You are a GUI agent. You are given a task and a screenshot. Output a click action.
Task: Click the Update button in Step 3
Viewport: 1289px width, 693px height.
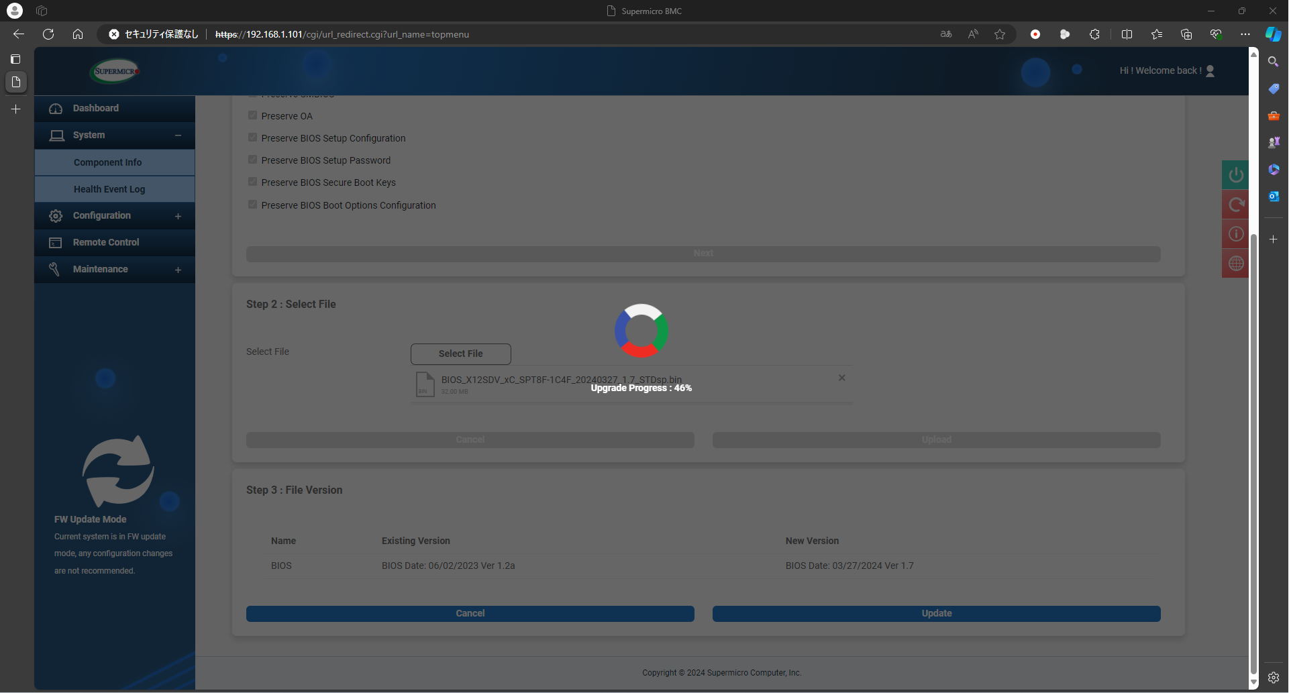[x=937, y=614]
